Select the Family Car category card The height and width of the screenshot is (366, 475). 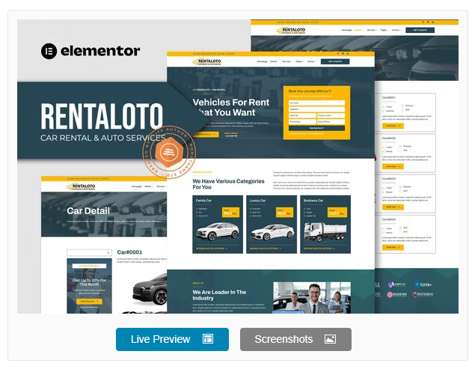218,224
